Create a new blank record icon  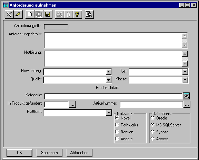coord(30,15)
